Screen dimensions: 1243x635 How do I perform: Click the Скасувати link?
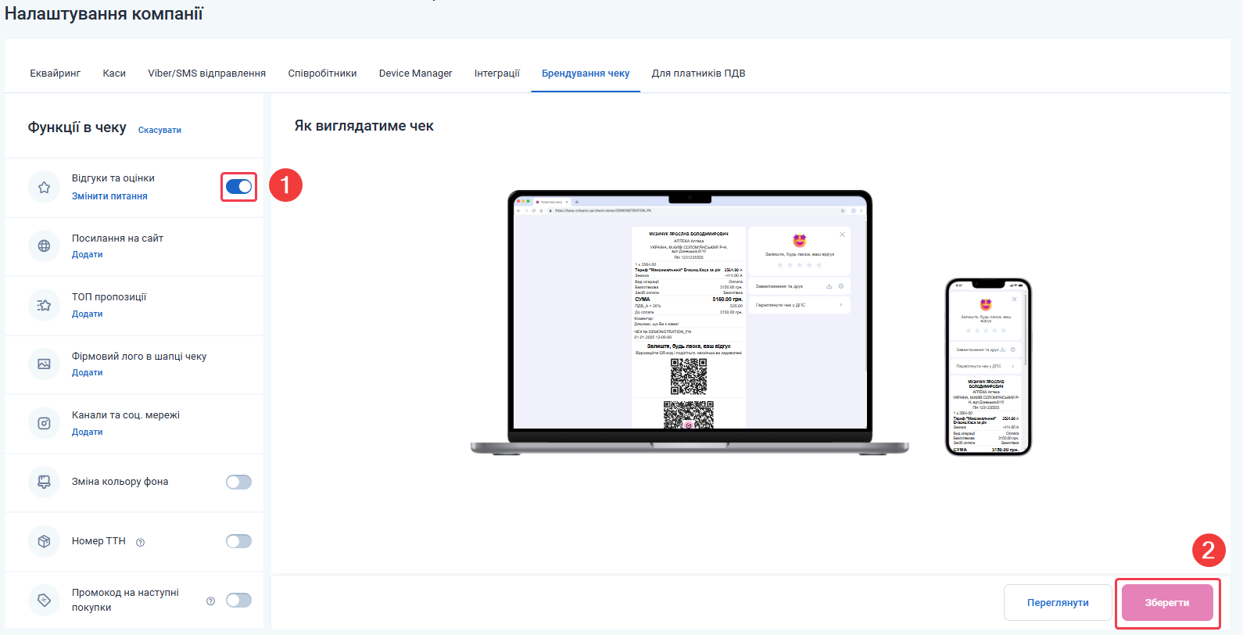click(x=159, y=130)
